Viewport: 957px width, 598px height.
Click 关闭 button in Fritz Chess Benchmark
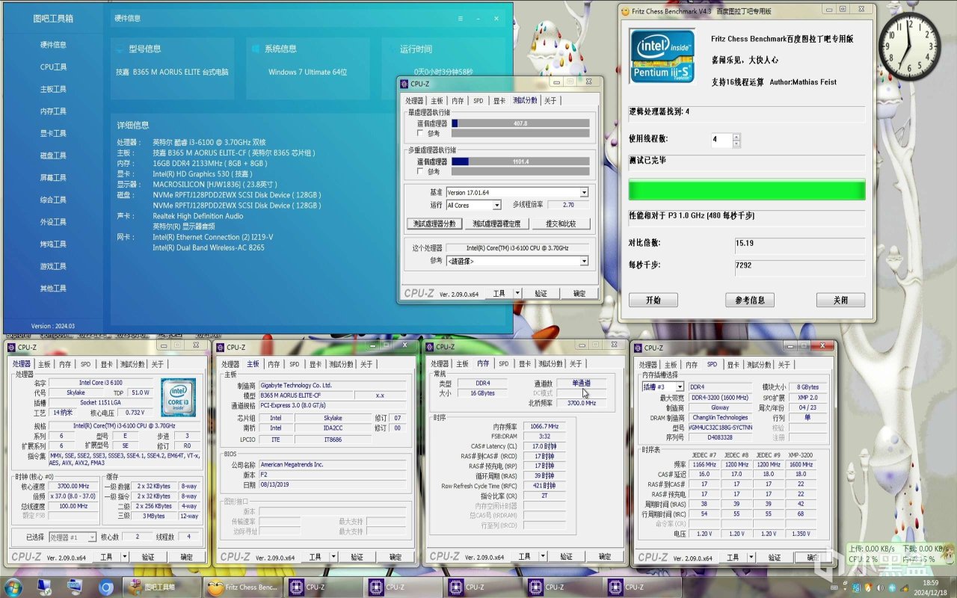pos(841,300)
